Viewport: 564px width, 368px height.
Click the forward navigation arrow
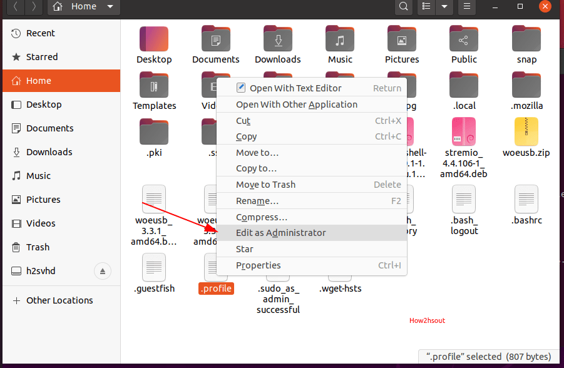[29, 8]
